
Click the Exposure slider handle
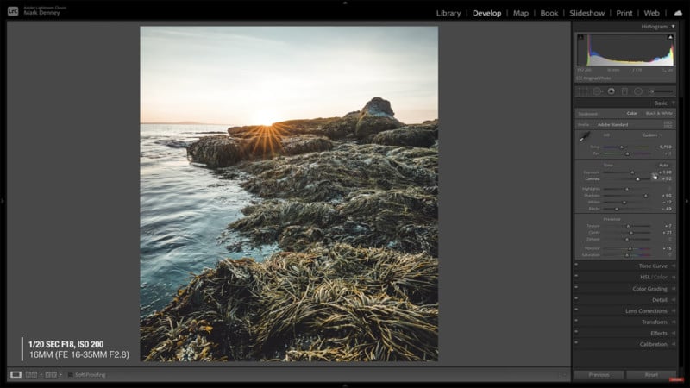click(631, 172)
